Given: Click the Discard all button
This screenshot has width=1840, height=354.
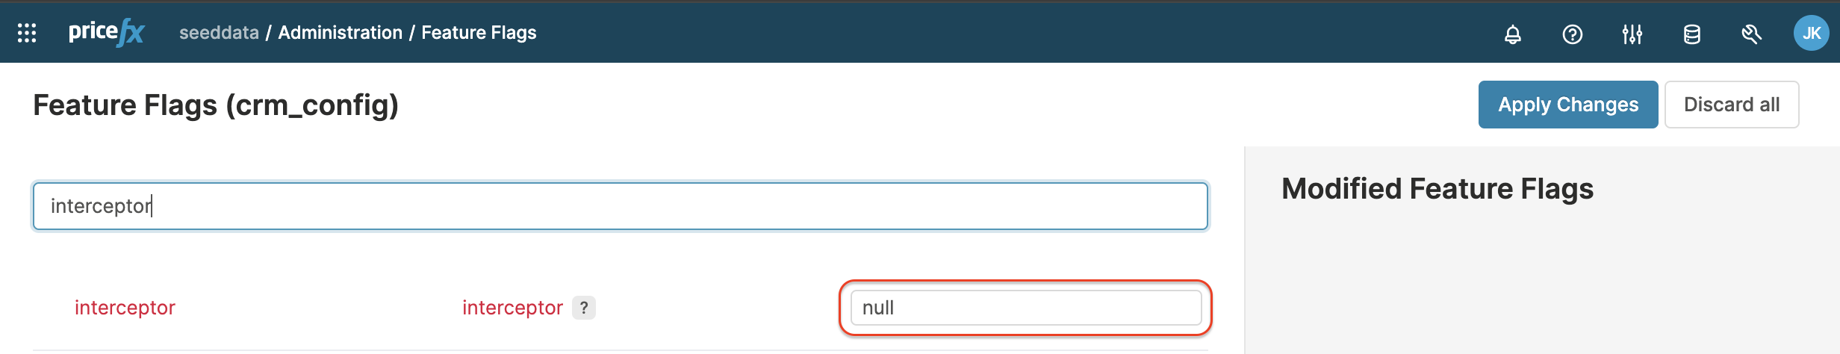Looking at the screenshot, I should 1731,105.
